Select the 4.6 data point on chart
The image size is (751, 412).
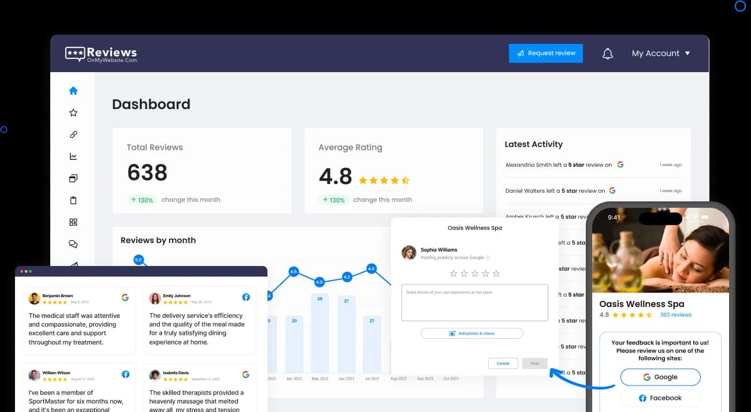tap(371, 268)
